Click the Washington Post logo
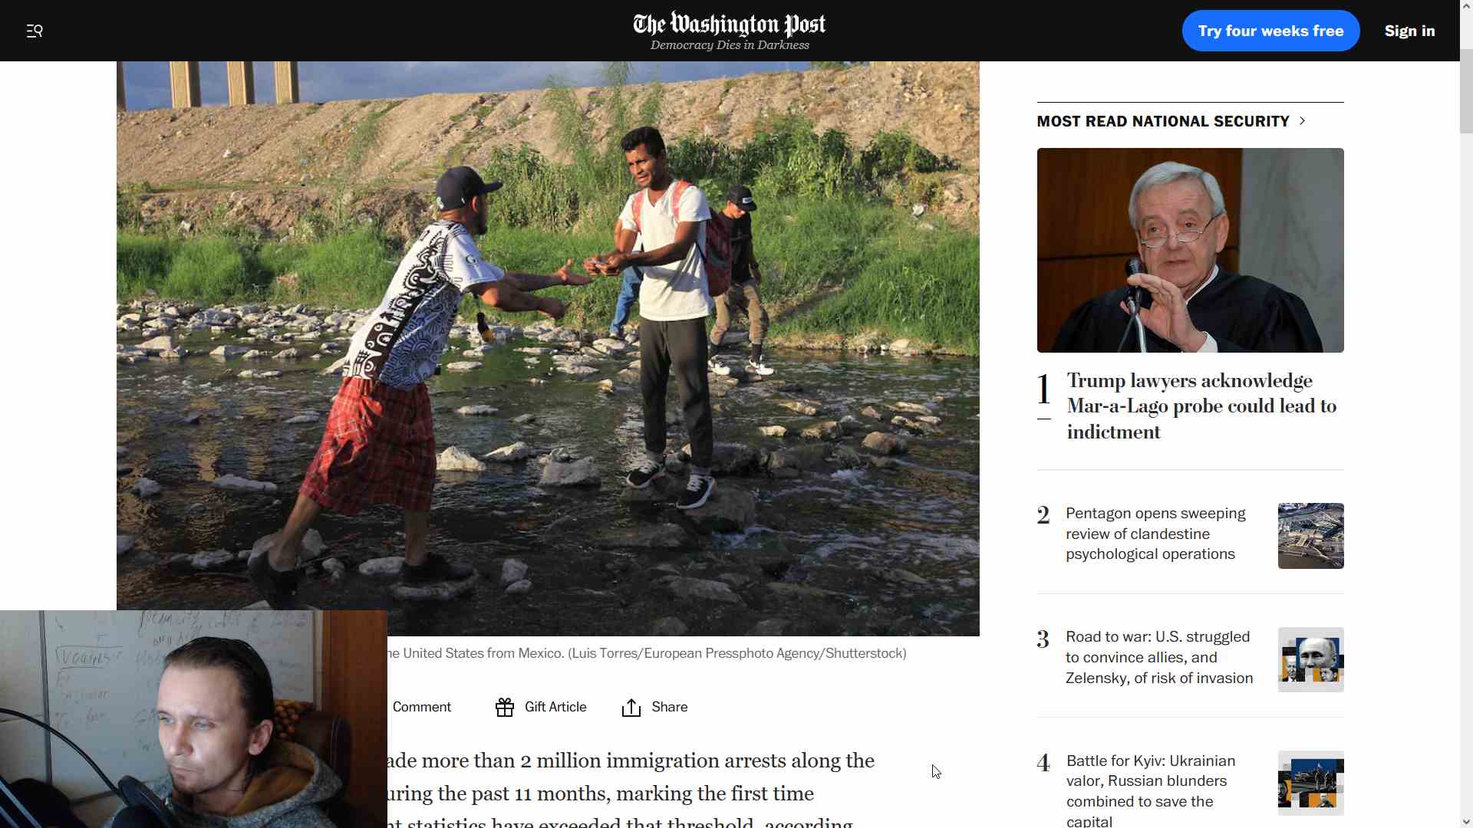 [730, 31]
